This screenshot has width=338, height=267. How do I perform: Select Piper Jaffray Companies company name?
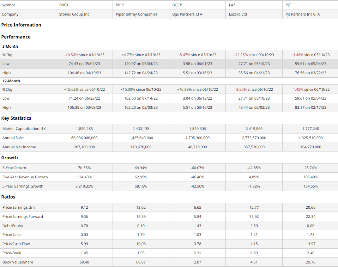click(x=137, y=14)
